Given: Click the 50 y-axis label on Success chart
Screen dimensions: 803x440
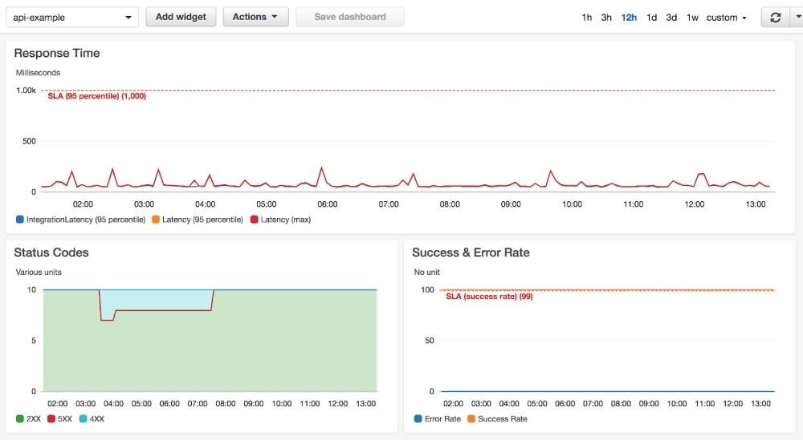Looking at the screenshot, I should (429, 341).
